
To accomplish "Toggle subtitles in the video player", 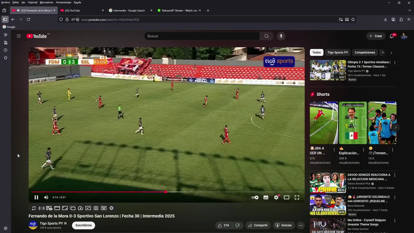I will point(266,197).
